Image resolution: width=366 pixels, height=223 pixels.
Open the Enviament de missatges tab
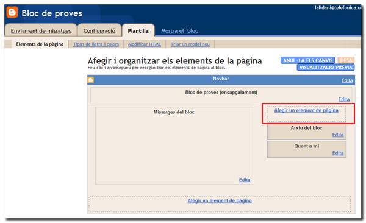pos(41,31)
